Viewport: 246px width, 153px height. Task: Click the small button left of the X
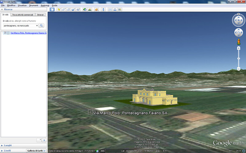pyautogui.click(x=39, y=140)
